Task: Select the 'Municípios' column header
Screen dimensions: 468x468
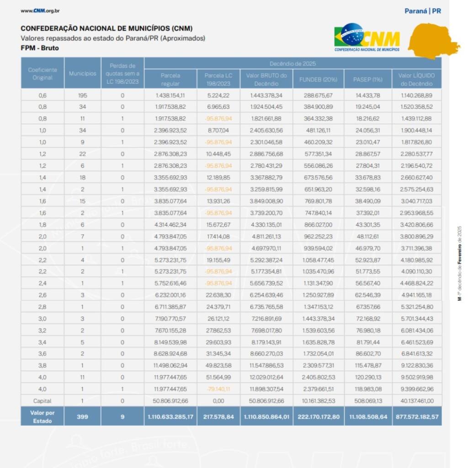Action: click(x=82, y=74)
